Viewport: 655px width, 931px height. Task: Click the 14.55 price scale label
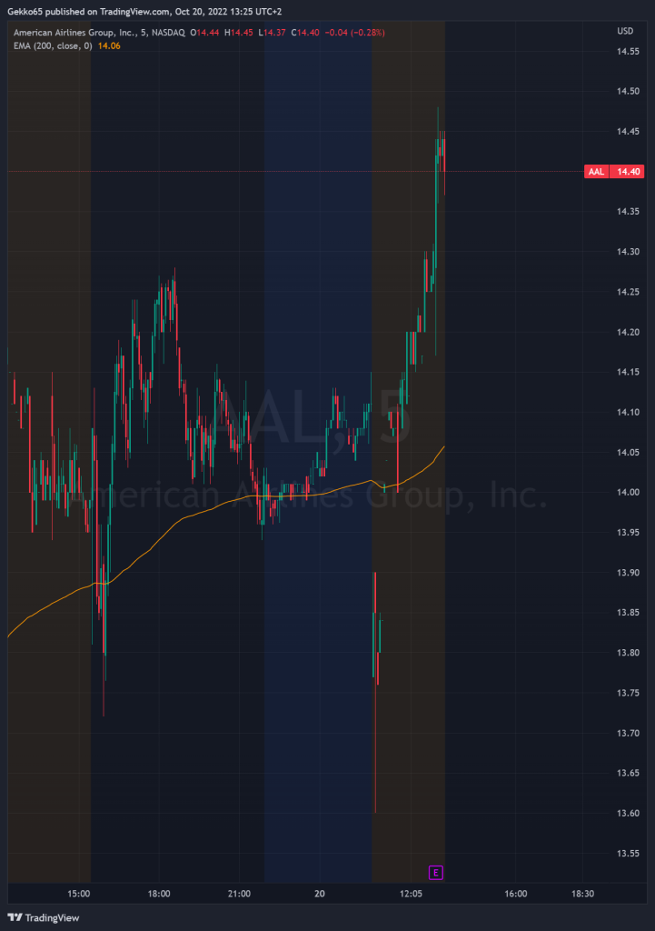coord(629,51)
